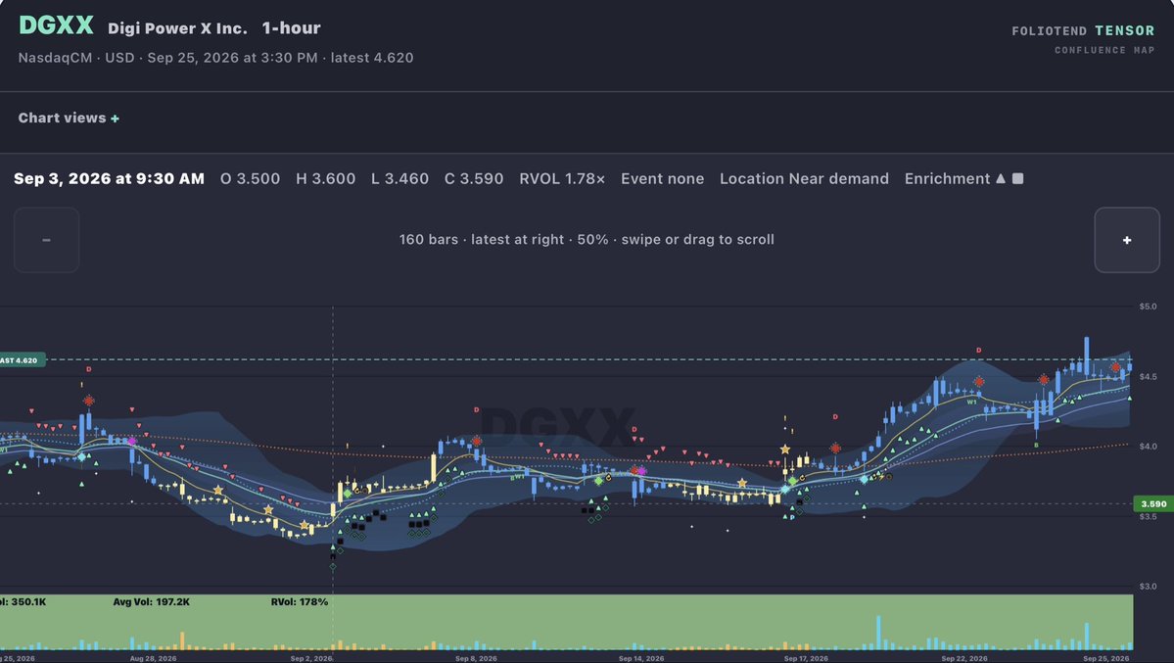Click the green 3.590 price axis tag
1174x663 pixels.
pos(1153,504)
